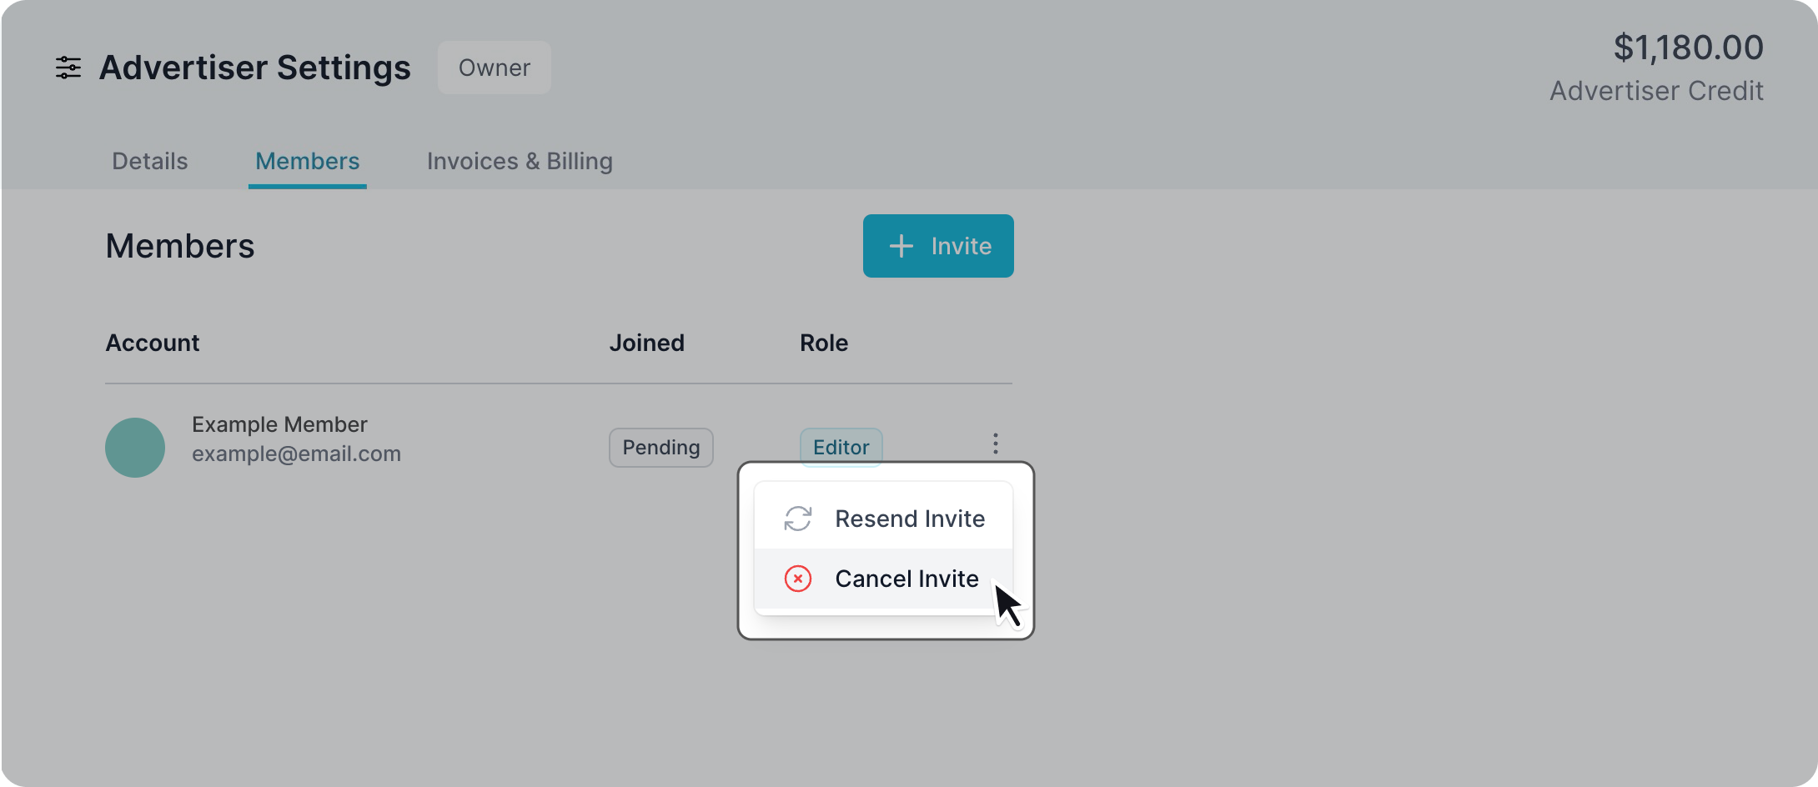This screenshot has height=787, width=1818.
Task: Click the Pending status badge
Action: [661, 448]
